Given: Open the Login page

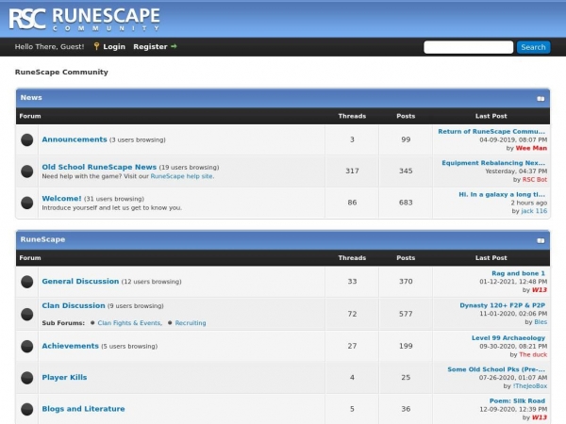Looking at the screenshot, I should pos(114,46).
